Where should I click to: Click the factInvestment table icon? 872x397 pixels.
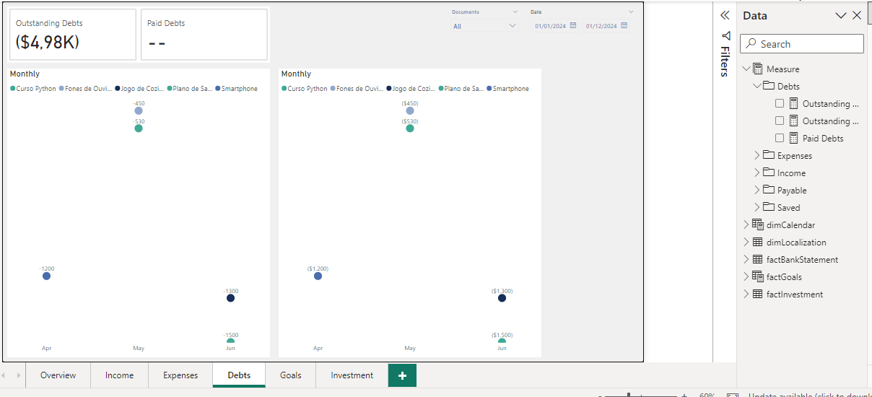point(757,294)
